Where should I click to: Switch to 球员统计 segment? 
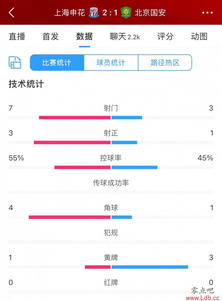coord(111,63)
